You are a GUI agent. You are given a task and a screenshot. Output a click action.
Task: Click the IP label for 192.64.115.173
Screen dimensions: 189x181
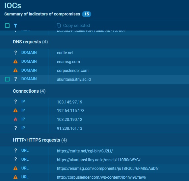[23, 110]
